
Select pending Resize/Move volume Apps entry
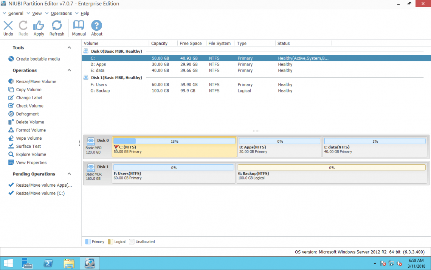(x=44, y=185)
